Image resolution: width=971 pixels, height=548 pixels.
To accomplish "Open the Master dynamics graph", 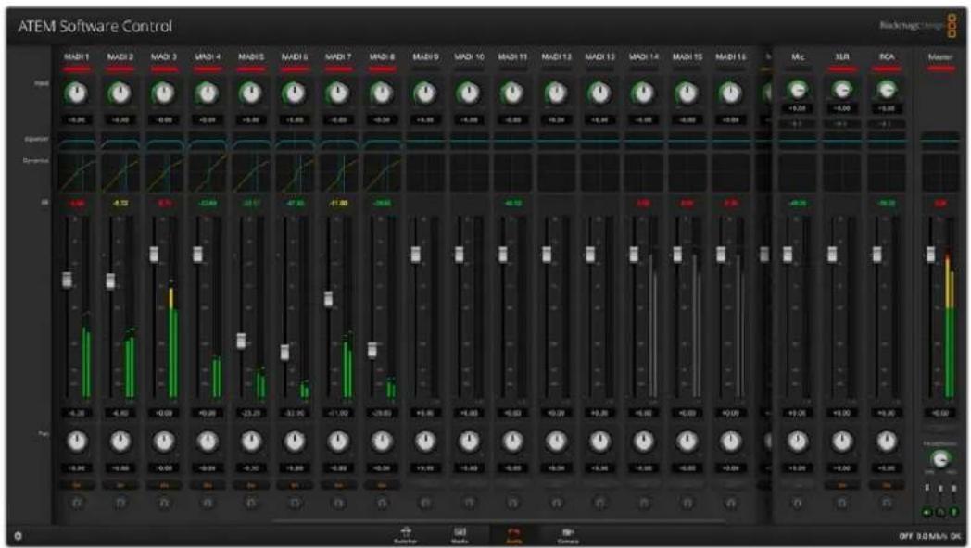I will click(940, 172).
